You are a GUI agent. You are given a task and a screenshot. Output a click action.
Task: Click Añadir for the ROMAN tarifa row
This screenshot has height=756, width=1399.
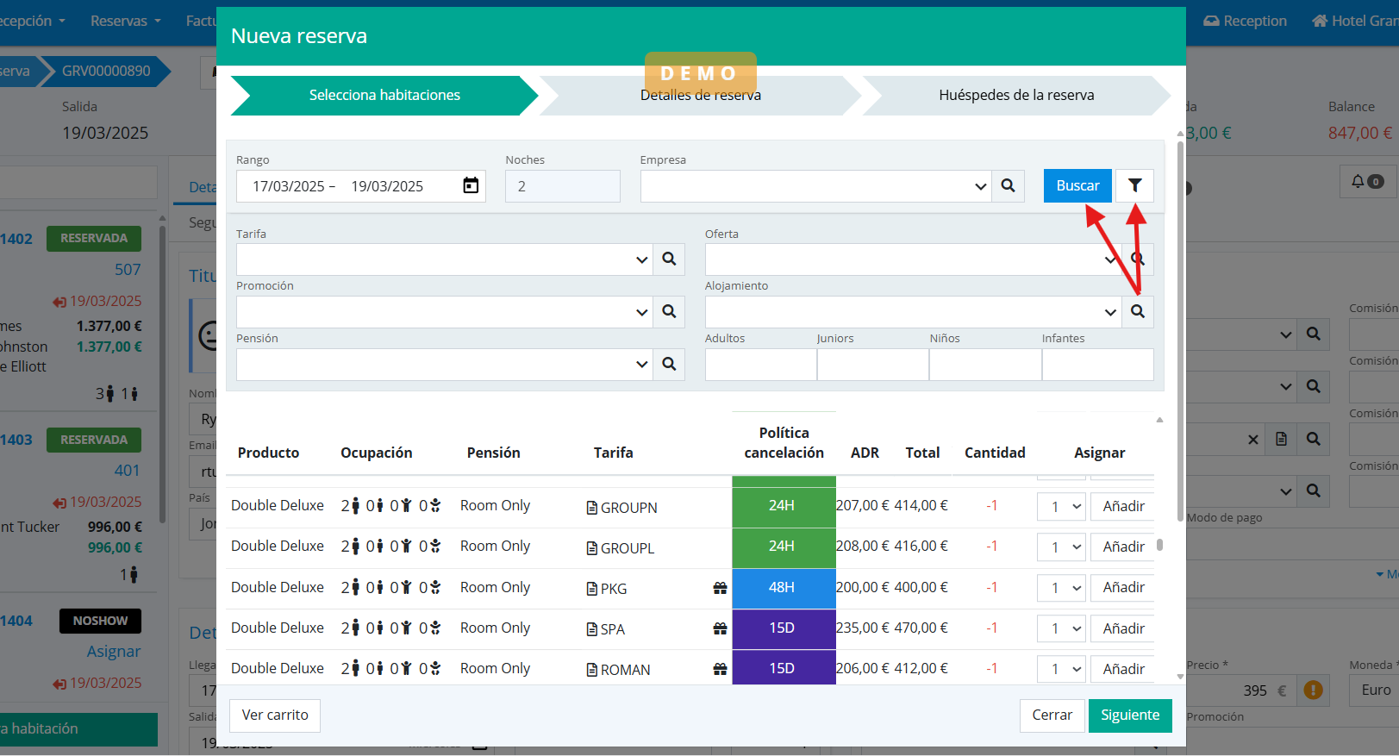coord(1123,669)
